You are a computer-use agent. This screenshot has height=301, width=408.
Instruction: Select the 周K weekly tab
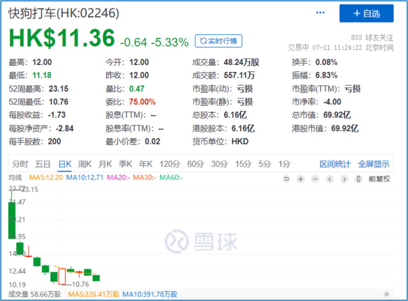point(85,164)
